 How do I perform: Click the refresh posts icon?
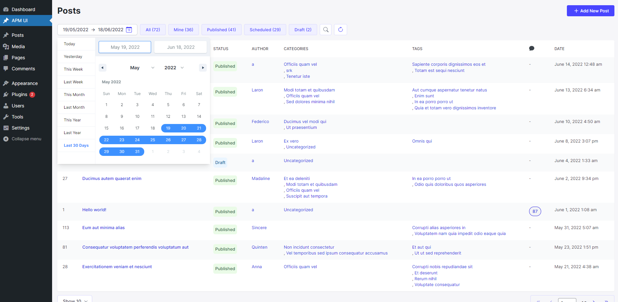coord(341,30)
